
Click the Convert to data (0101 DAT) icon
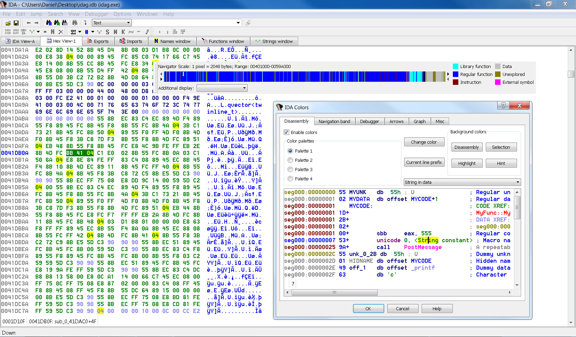click(16, 32)
